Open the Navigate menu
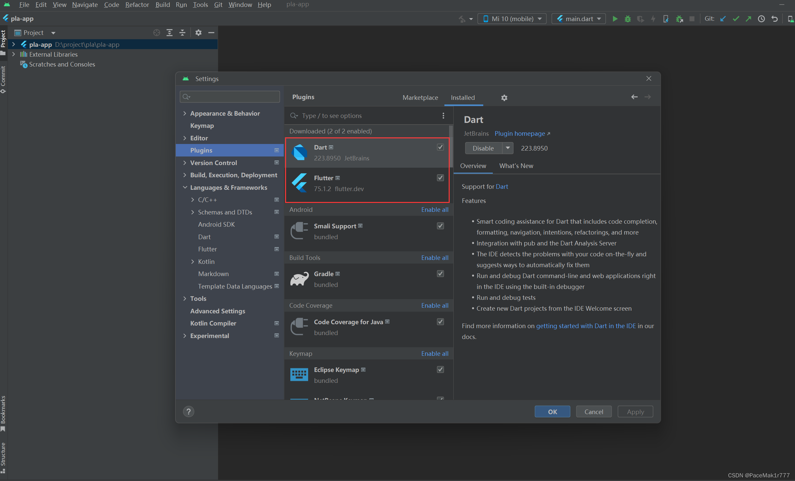Image resolution: width=795 pixels, height=481 pixels. [85, 5]
